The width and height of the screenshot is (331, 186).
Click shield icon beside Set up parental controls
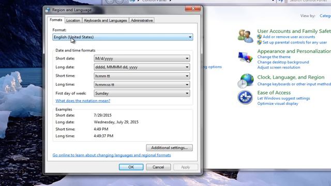click(x=260, y=42)
